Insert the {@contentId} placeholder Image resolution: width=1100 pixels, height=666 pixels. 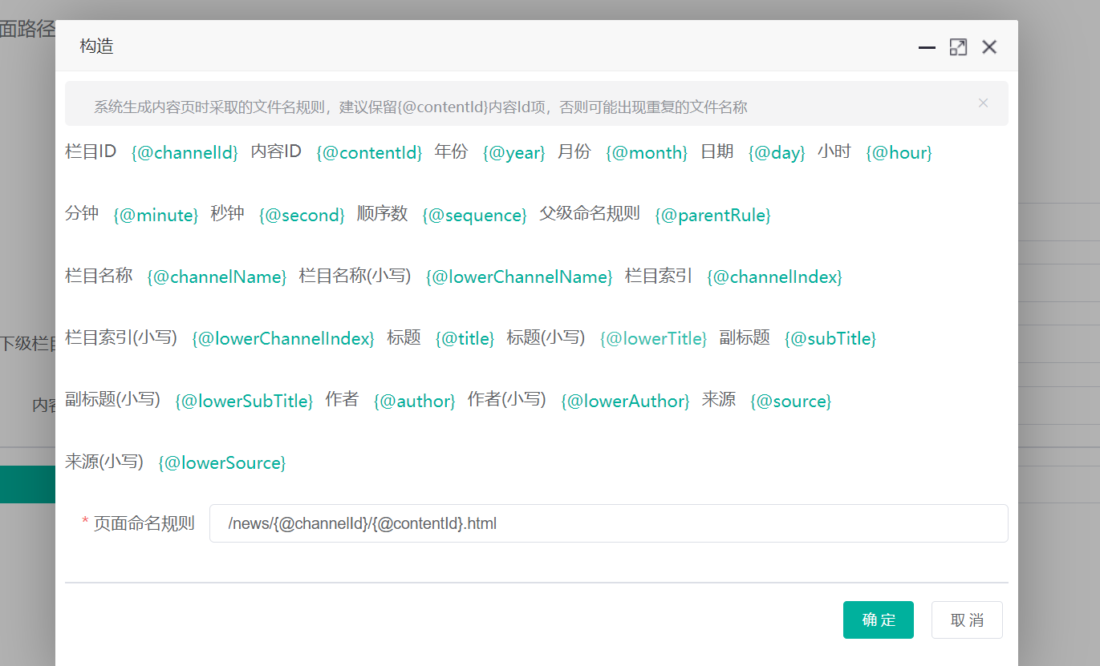(369, 153)
